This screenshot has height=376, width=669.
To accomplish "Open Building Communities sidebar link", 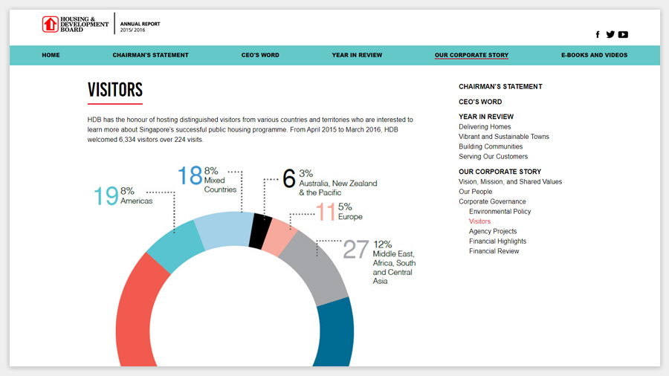I will pyautogui.click(x=491, y=146).
